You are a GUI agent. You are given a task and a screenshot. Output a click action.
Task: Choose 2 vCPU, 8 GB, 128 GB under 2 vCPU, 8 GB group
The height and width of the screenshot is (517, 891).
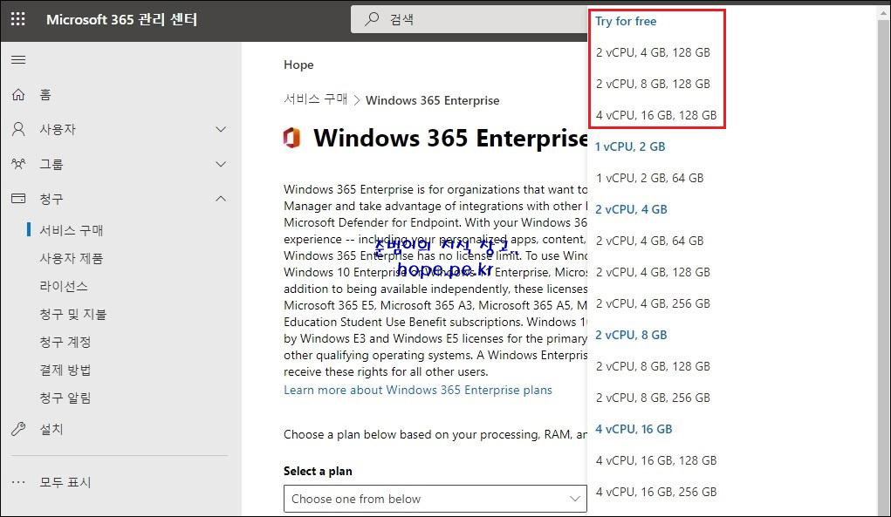point(653,367)
